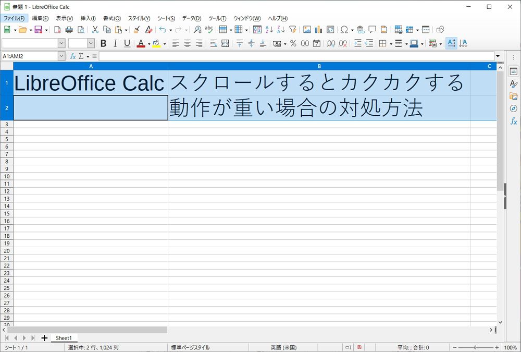
Task: Click the Print icon in the toolbar
Action: click(69, 30)
